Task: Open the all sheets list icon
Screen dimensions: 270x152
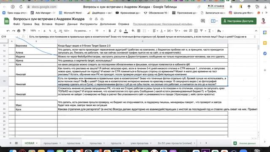Action: coord(16,143)
